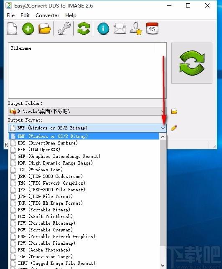This screenshot has width=222, height=269.
Task: Choose JPG (JPEG File Format)
Action: coord(84,196)
